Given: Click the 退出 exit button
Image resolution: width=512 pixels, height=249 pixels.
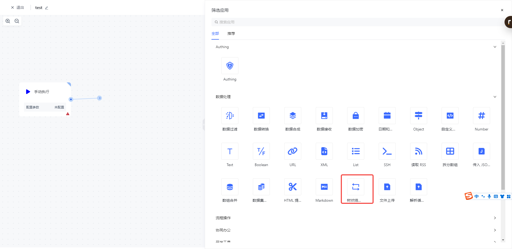Looking at the screenshot, I should pos(18,7).
